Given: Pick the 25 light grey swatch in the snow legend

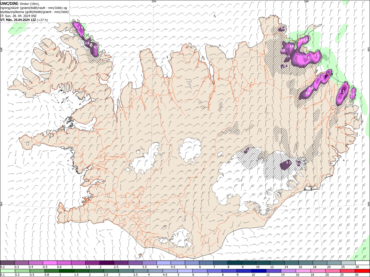Looking at the screenshot, I should point(349,263).
